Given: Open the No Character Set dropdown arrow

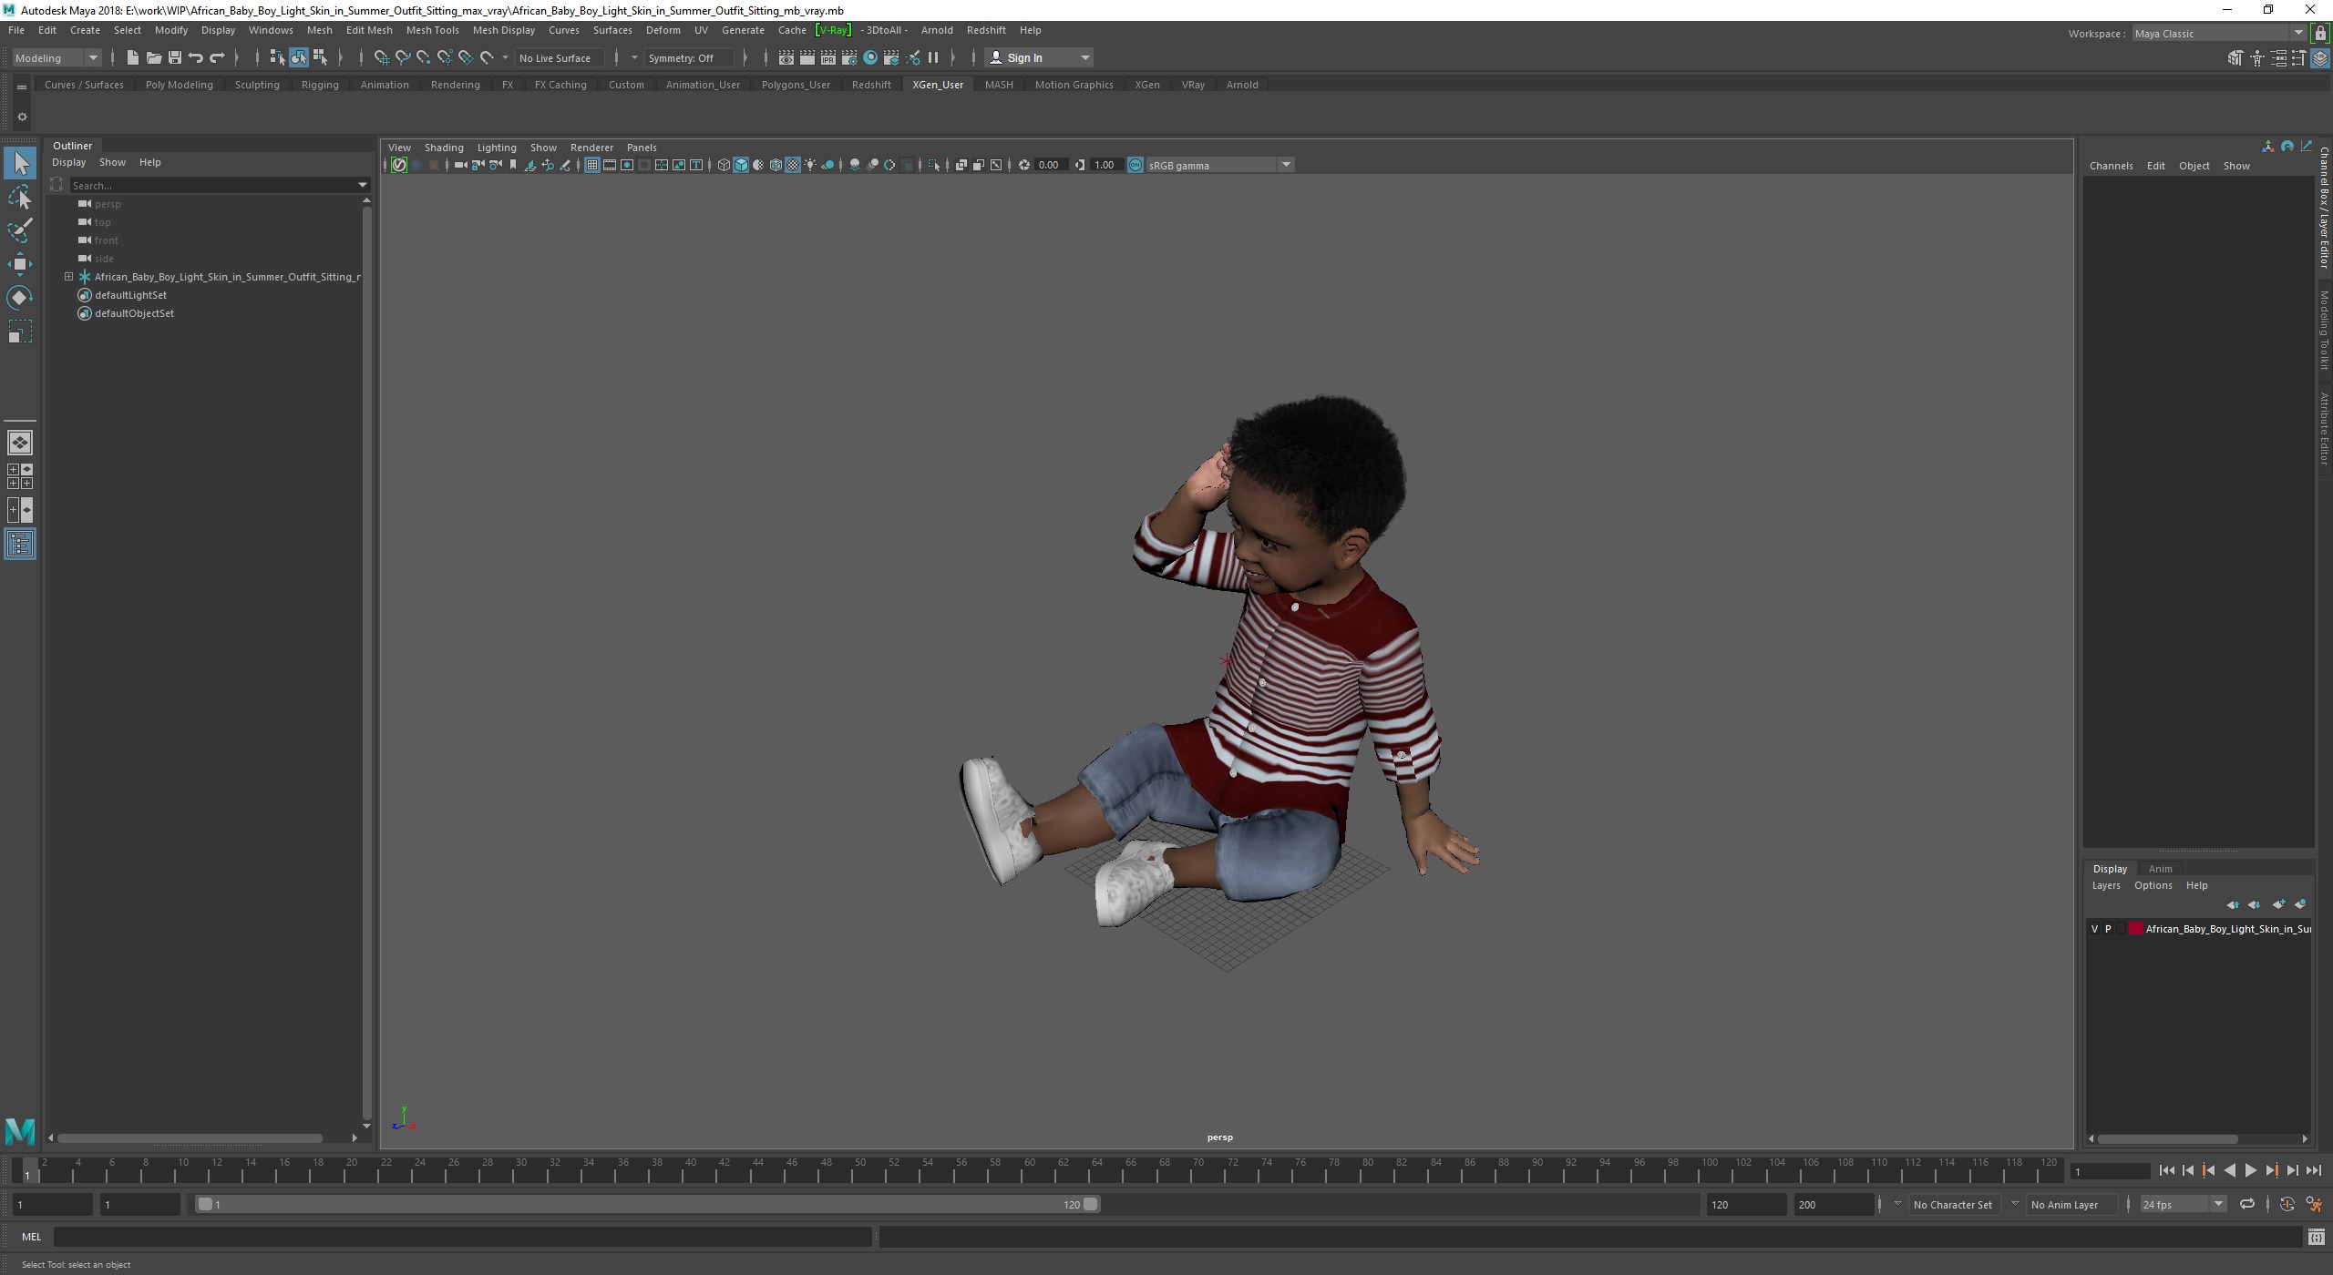Looking at the screenshot, I should click(1897, 1204).
